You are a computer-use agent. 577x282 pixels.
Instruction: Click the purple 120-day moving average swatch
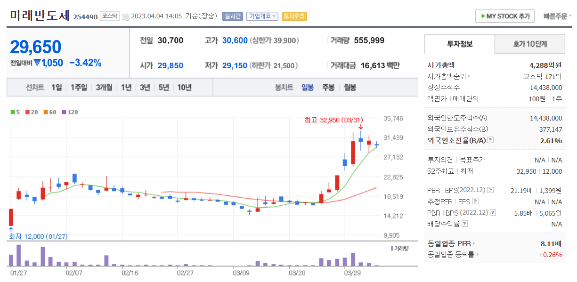pyautogui.click(x=64, y=112)
